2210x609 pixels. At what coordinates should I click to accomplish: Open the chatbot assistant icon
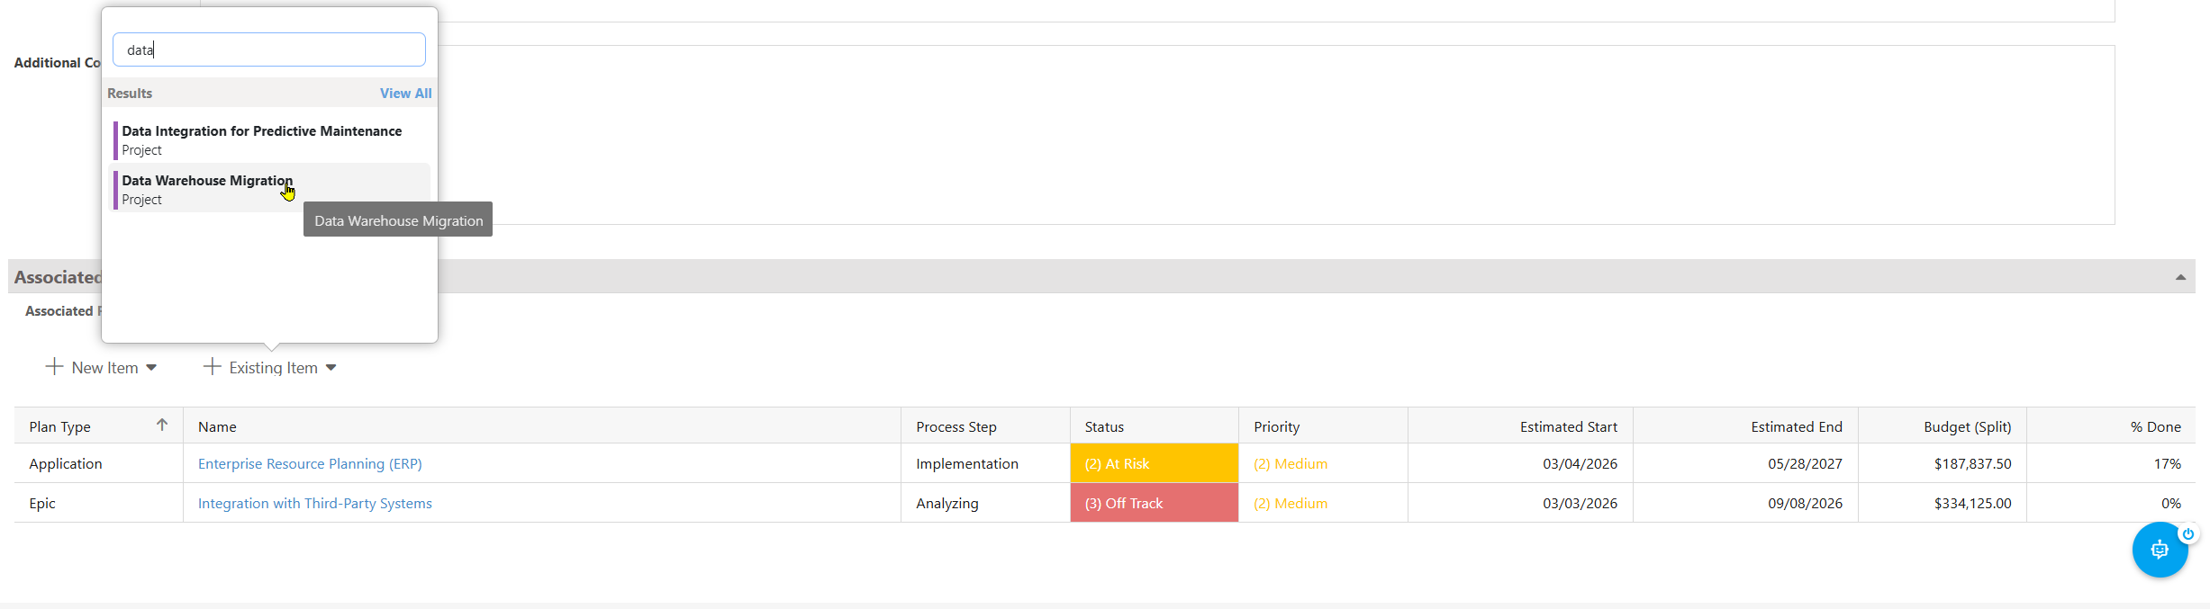click(2159, 550)
